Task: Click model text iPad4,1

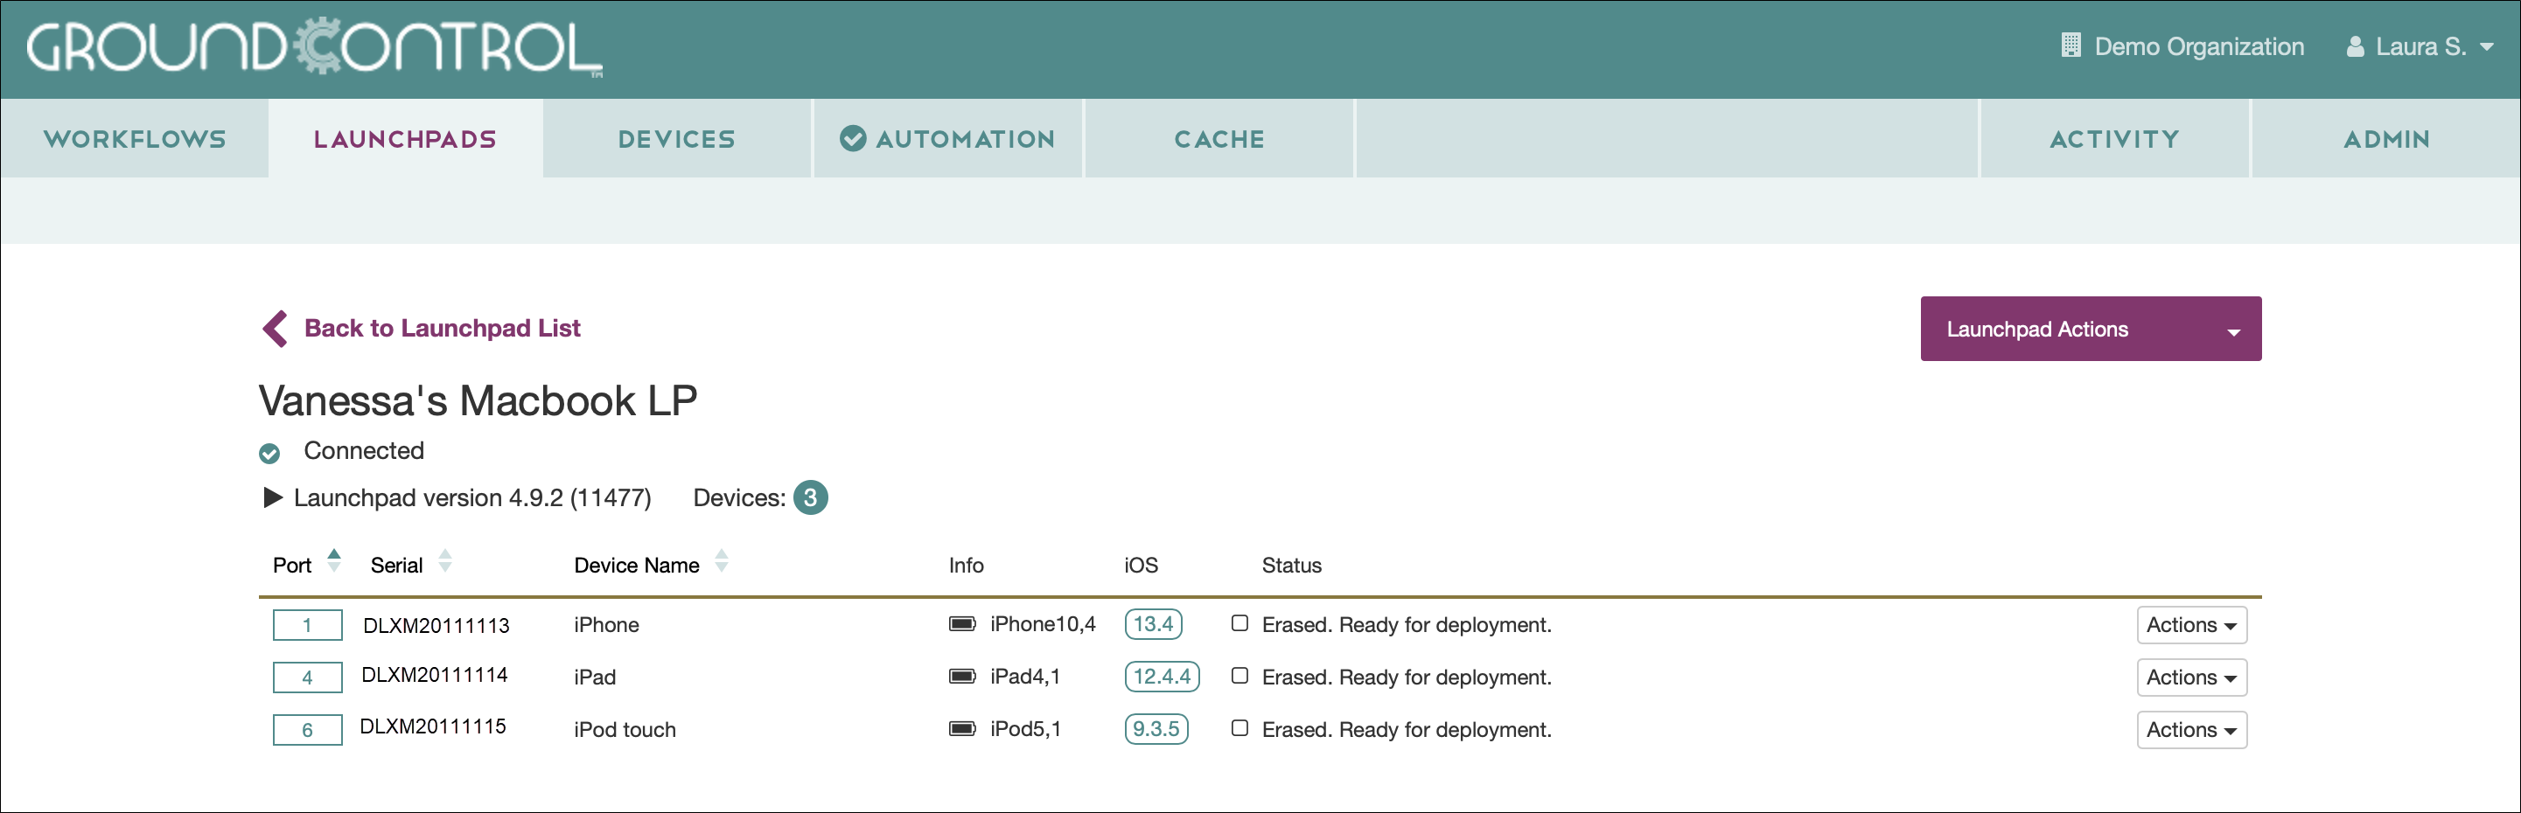Action: 1024,676
